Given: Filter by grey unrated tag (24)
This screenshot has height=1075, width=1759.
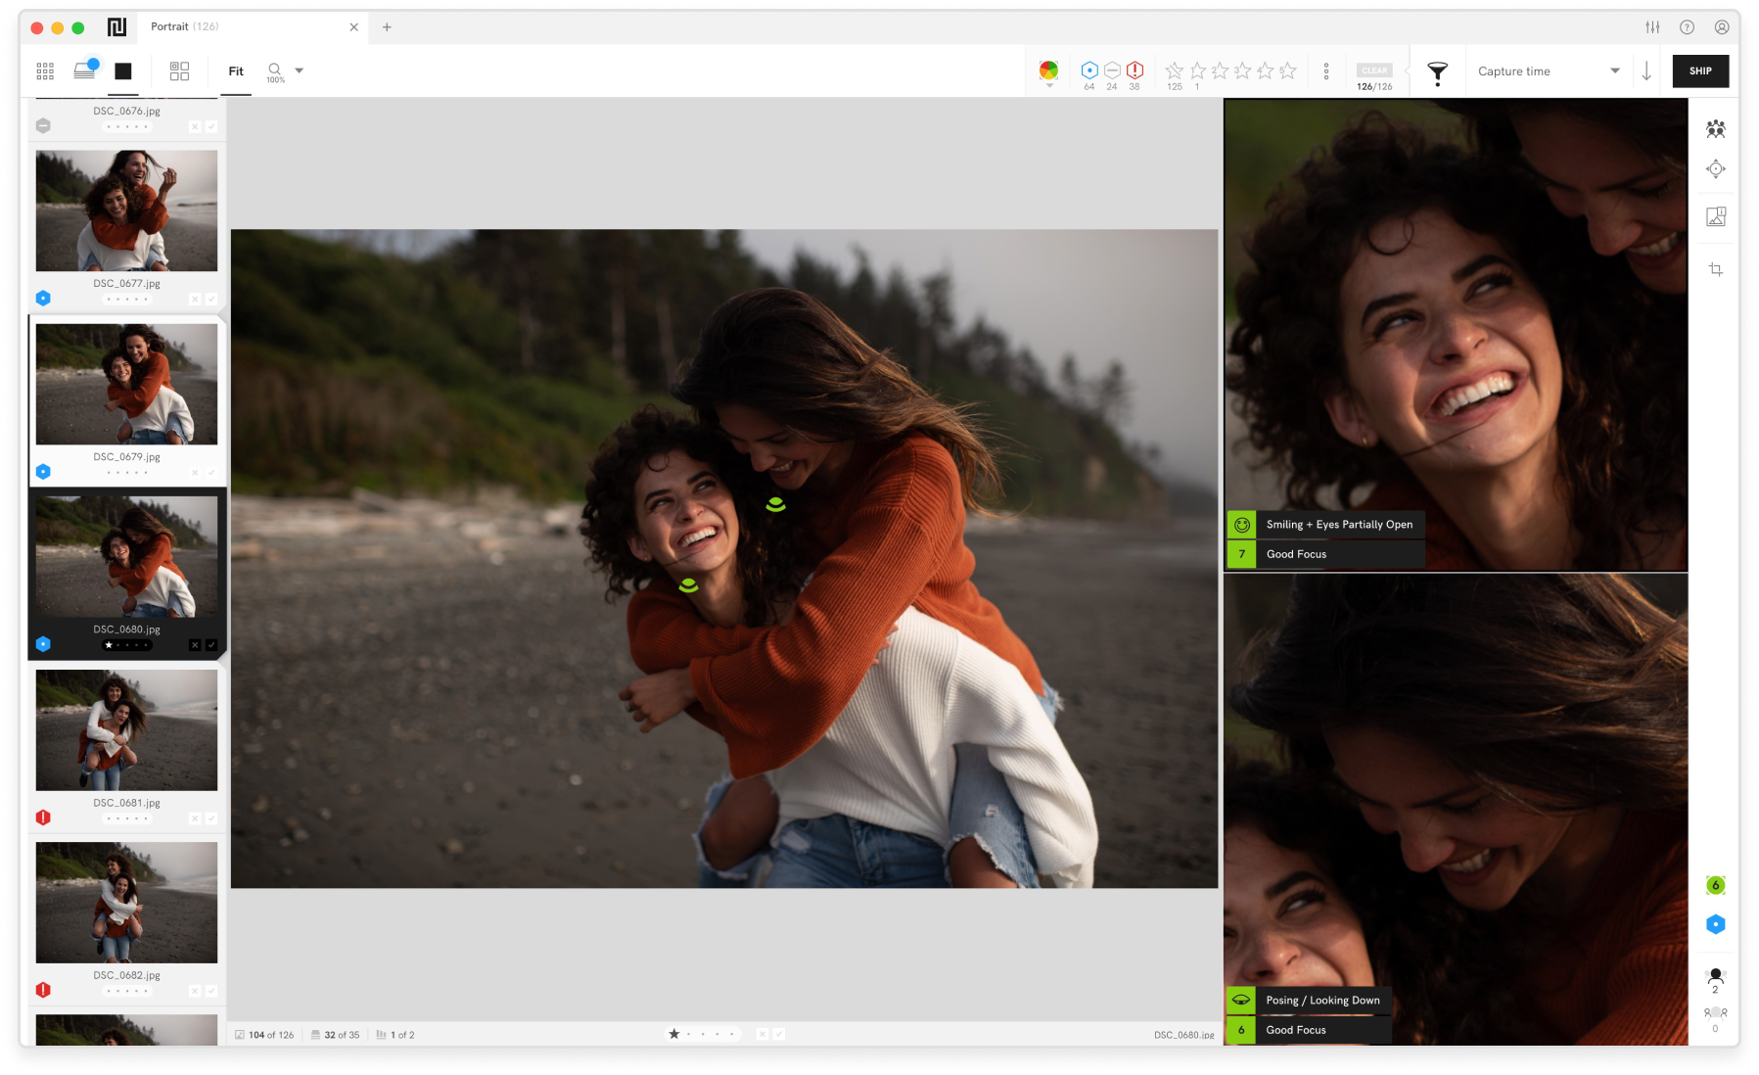Looking at the screenshot, I should 1112,70.
